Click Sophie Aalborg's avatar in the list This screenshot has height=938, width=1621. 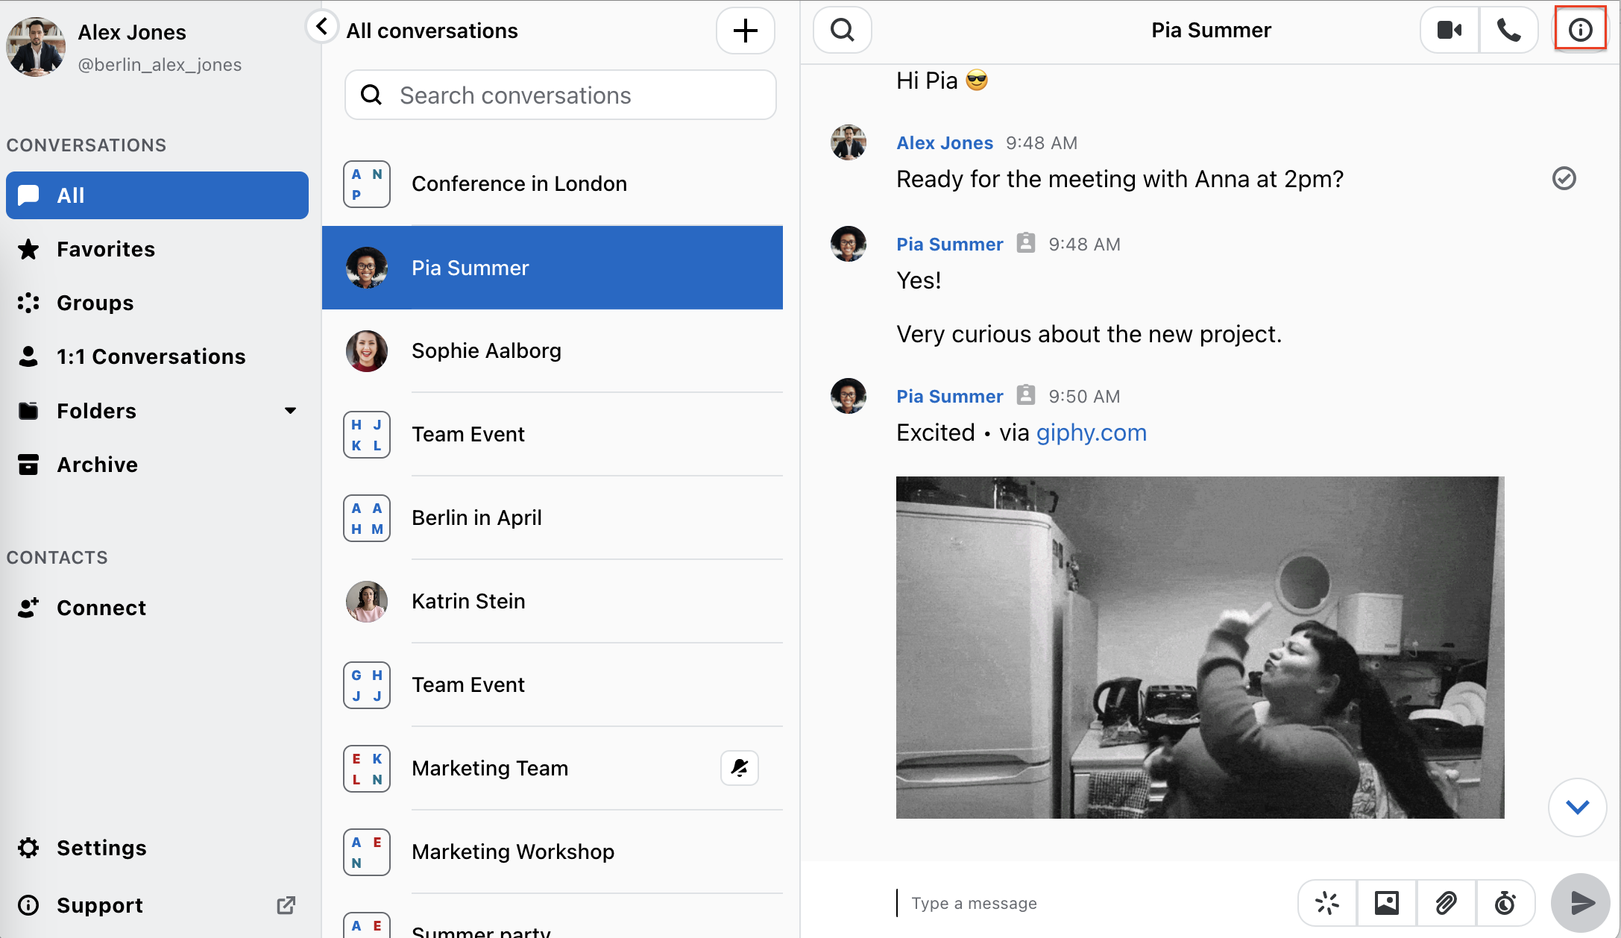click(367, 350)
